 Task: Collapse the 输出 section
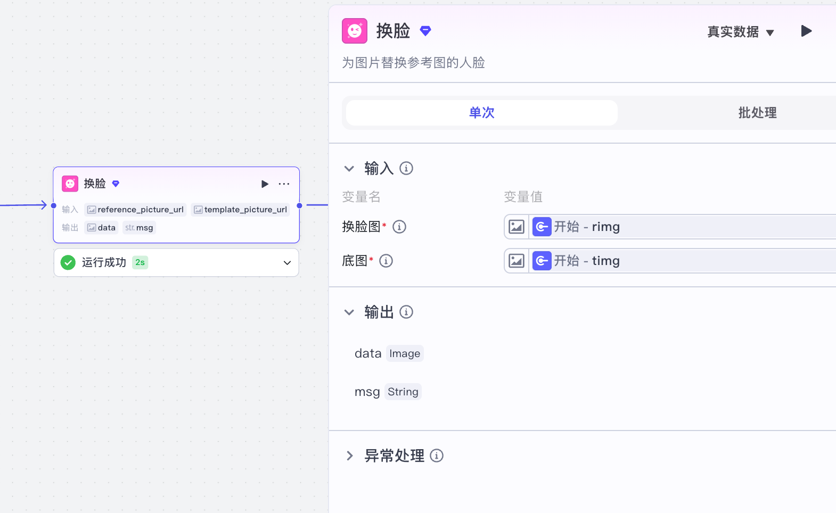point(349,312)
